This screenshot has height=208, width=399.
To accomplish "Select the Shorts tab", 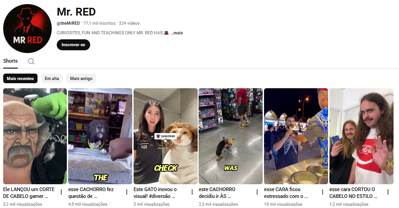I will pyautogui.click(x=11, y=61).
